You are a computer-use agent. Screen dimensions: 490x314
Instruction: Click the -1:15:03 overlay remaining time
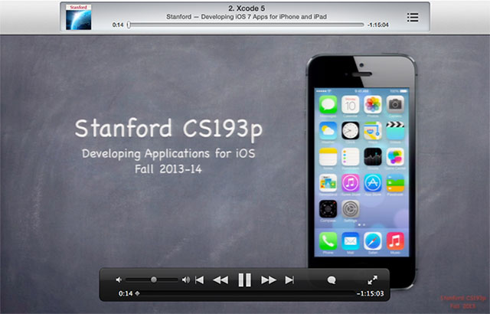tap(371, 293)
